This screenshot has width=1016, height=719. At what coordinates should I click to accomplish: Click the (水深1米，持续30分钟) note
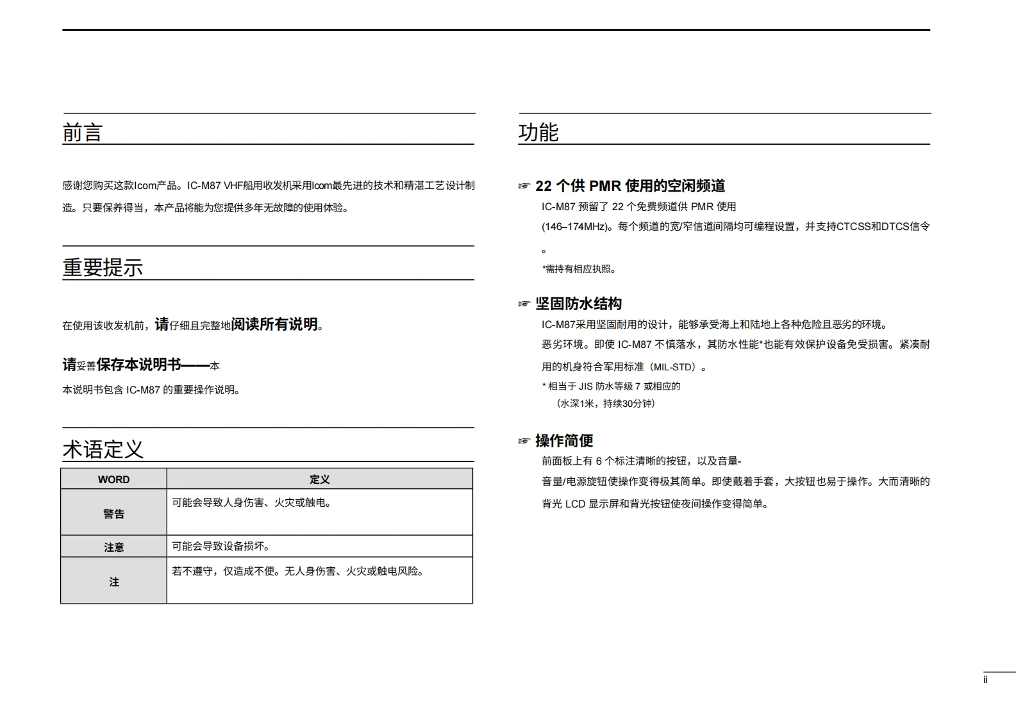[606, 404]
